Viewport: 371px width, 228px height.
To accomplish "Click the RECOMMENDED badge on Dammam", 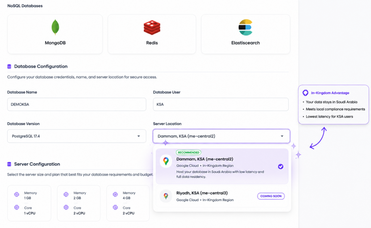I will point(188,153).
